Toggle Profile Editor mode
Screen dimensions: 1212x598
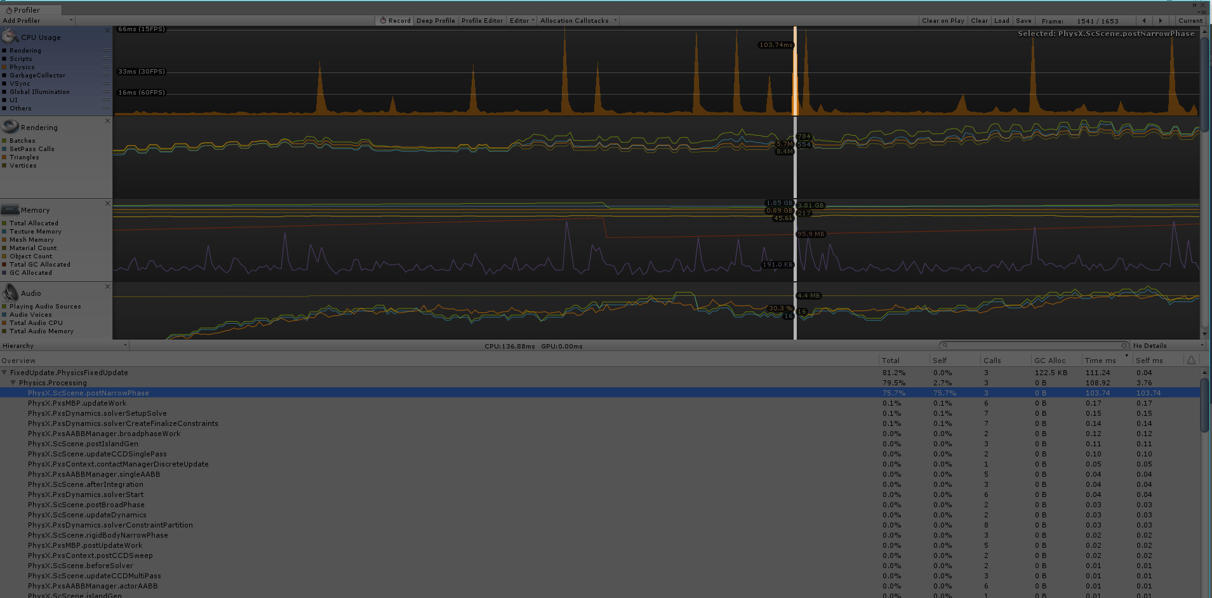(x=482, y=20)
